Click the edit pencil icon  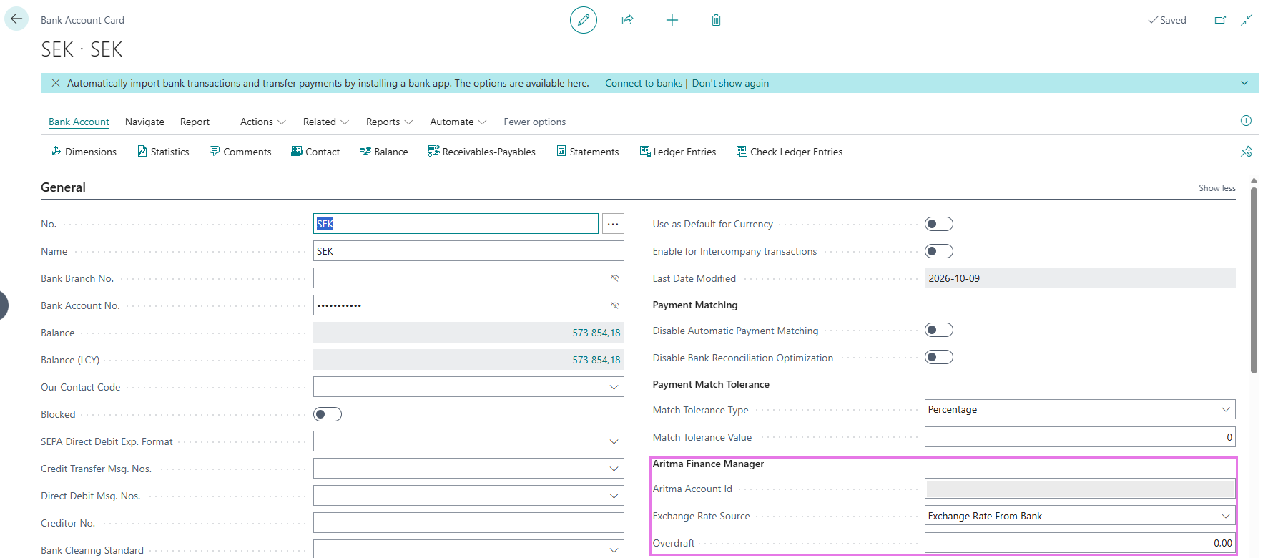point(584,20)
